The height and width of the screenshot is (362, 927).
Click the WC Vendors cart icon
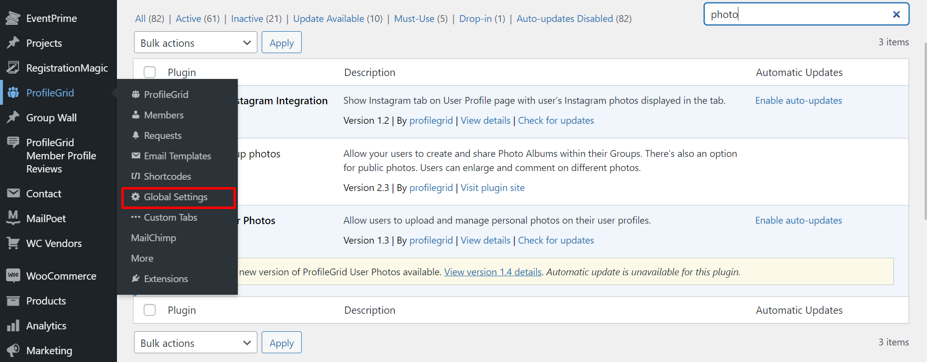click(x=13, y=243)
